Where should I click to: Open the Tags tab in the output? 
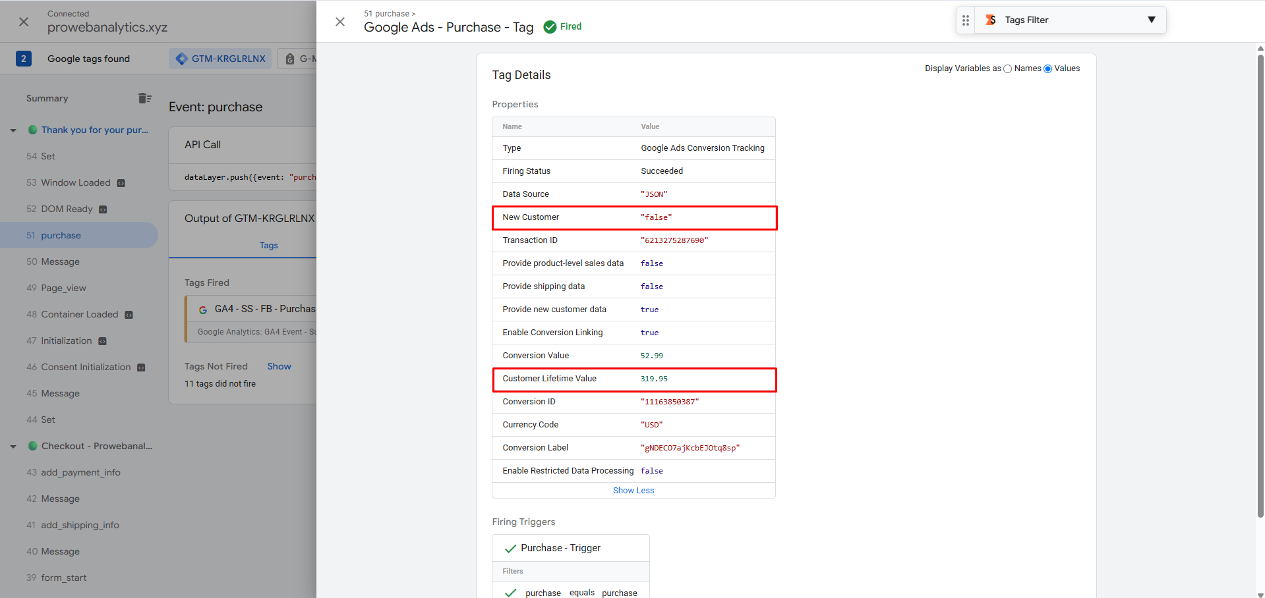[x=268, y=246]
